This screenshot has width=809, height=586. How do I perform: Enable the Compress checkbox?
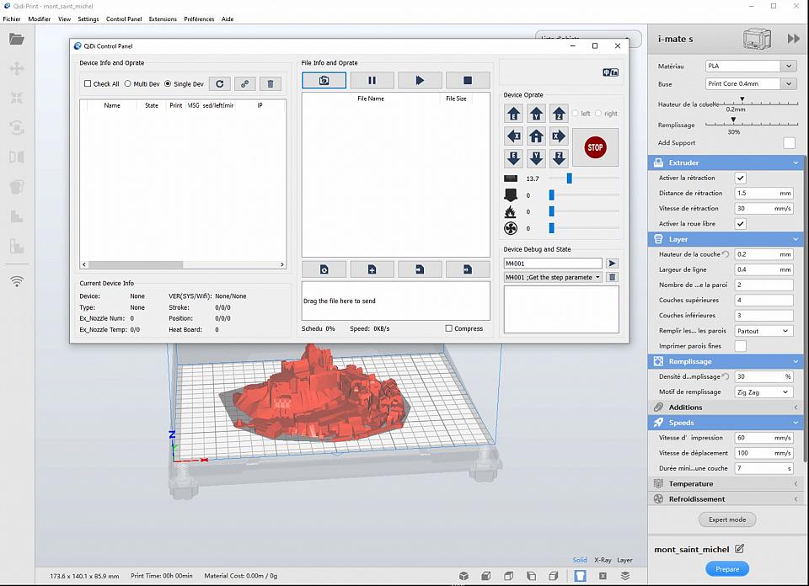click(x=449, y=328)
